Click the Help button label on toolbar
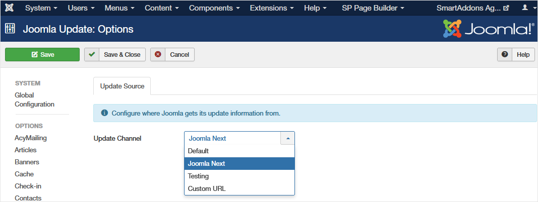This screenshot has width=538, height=202. [x=523, y=54]
